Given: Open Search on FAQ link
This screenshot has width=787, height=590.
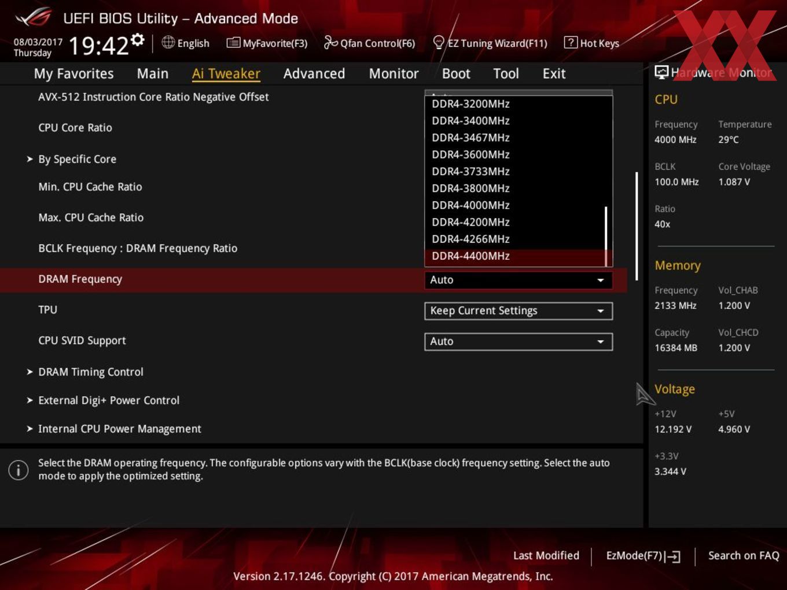Looking at the screenshot, I should [x=744, y=555].
